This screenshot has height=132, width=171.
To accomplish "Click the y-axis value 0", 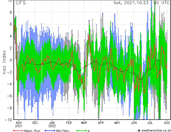I will click(x=11, y=60).
